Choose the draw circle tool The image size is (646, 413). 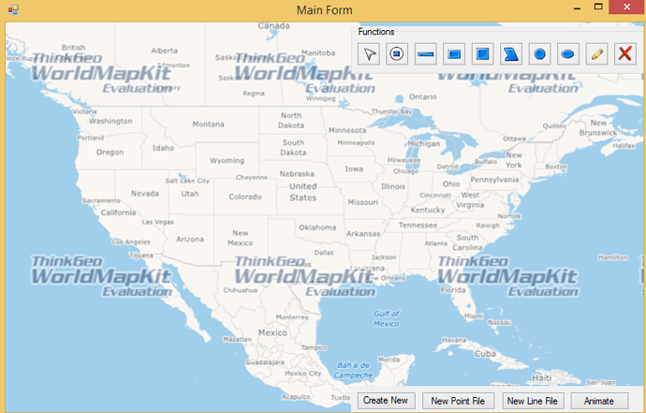pyautogui.click(x=539, y=54)
